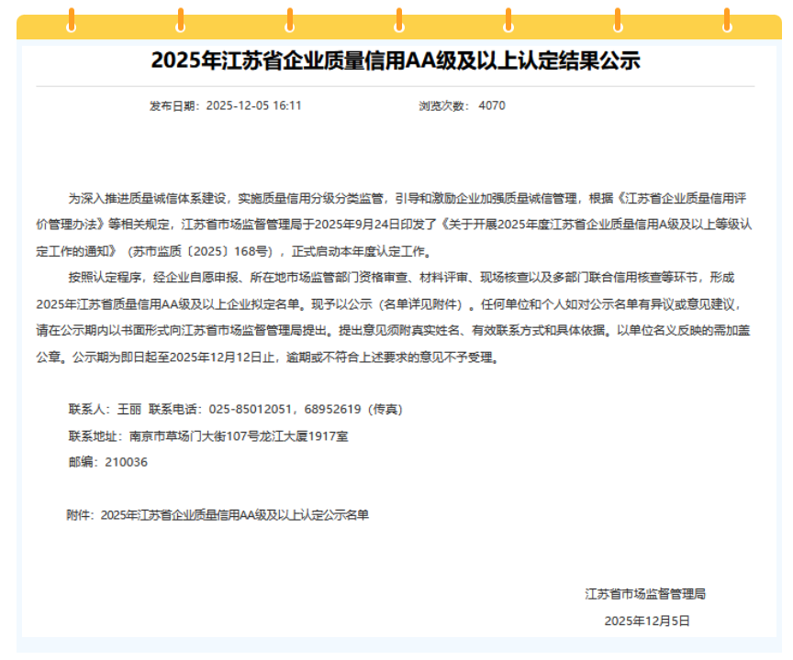Image resolution: width=793 pixels, height=660 pixels.
Task: Click the middle binder ring at top
Action: pos(399,18)
